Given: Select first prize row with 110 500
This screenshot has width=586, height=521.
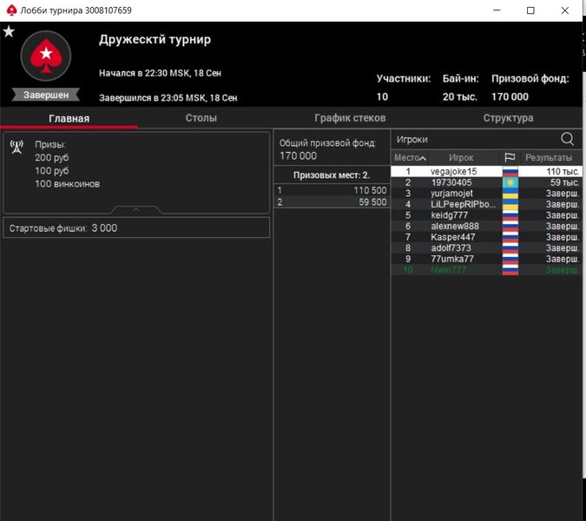Looking at the screenshot, I should tap(332, 190).
